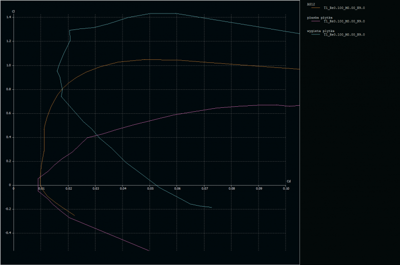Click the -0.4 tick on Cl axis
The image size is (400, 265).
(x=7, y=233)
